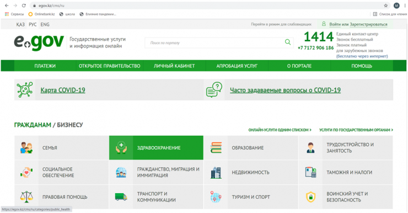Click the ОБРАЗОВАНИЕ books icon
408x213 pixels.
216,148
